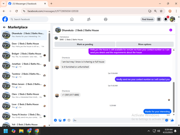
Task: Click the address bar URL
Action: (53, 11)
